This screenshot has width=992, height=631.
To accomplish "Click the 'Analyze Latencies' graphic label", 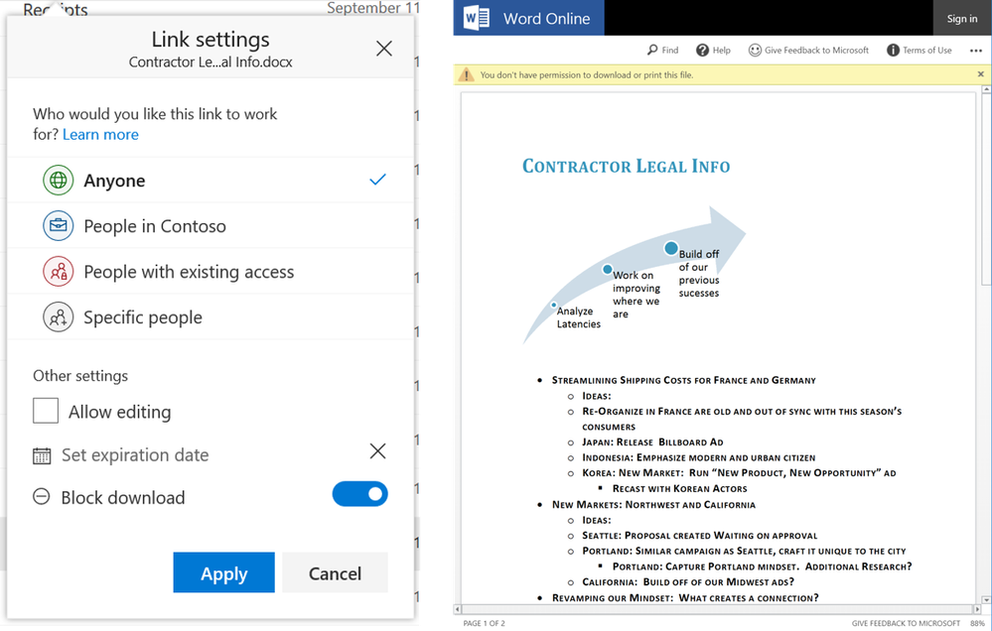I will (x=578, y=317).
